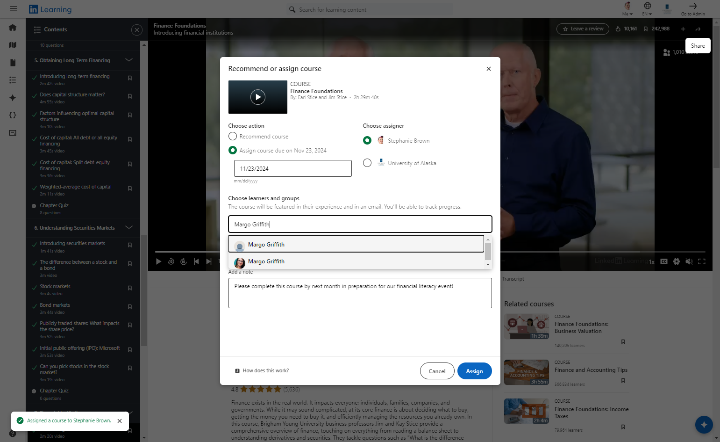Open the AI assistant floating button
720x442 pixels.
pos(704,425)
